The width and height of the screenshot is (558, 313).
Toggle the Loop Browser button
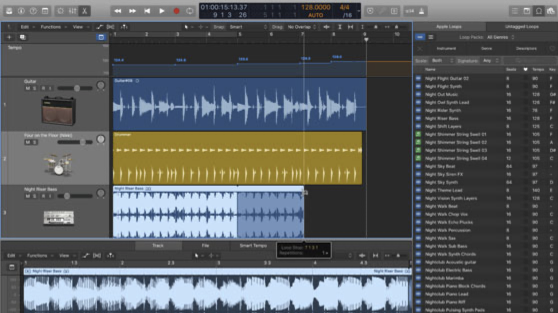tap(539, 11)
